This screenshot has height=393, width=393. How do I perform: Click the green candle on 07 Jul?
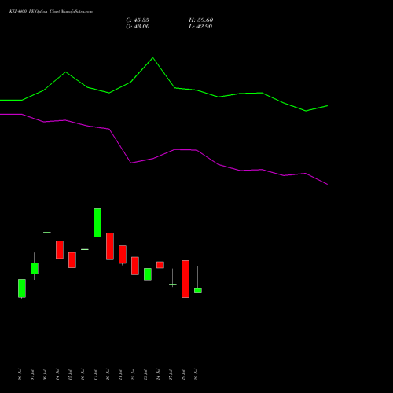tap(35, 268)
